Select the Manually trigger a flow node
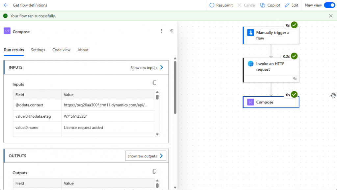The width and height of the screenshot is (337, 190). click(x=271, y=36)
